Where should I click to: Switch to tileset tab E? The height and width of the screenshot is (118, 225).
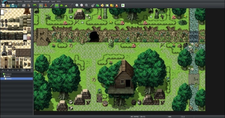click(23, 70)
